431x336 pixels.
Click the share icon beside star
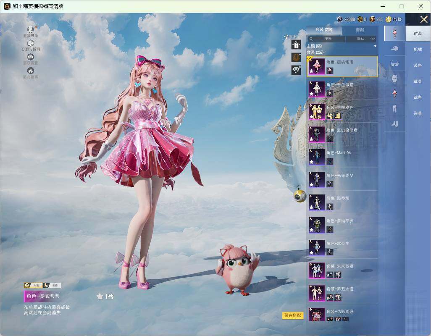coord(110,297)
